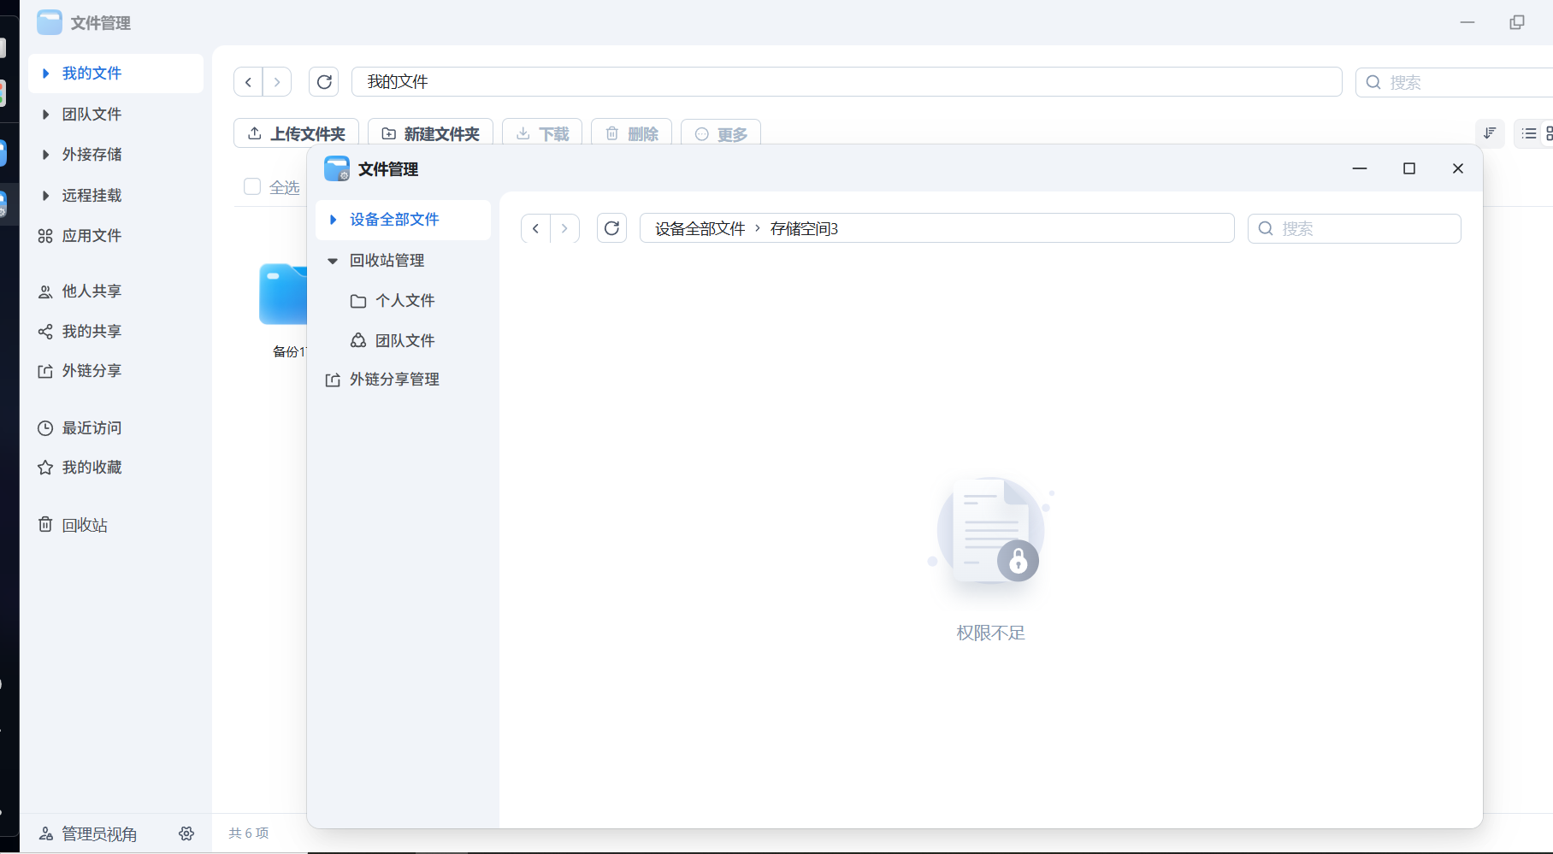Click the 外链分享管理 share icon in dialog
This screenshot has height=854, width=1553.
(x=333, y=380)
